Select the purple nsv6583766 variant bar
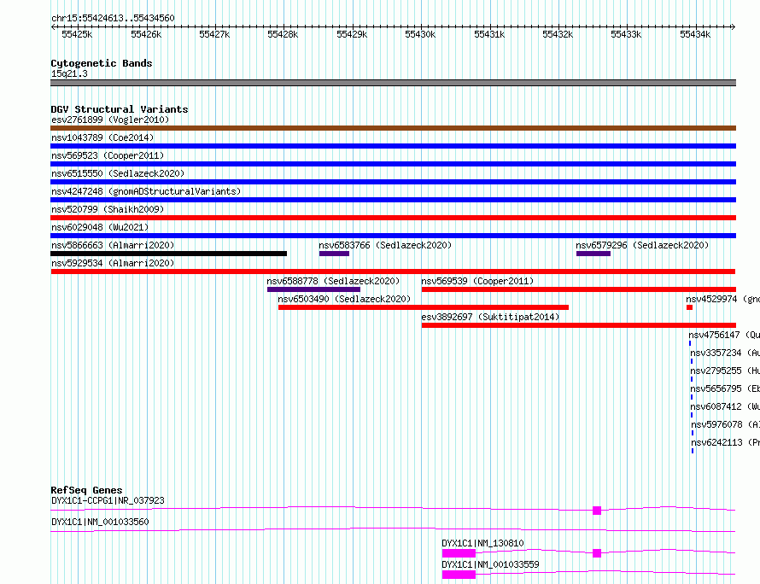Image resolution: width=760 pixels, height=584 pixels. (334, 254)
